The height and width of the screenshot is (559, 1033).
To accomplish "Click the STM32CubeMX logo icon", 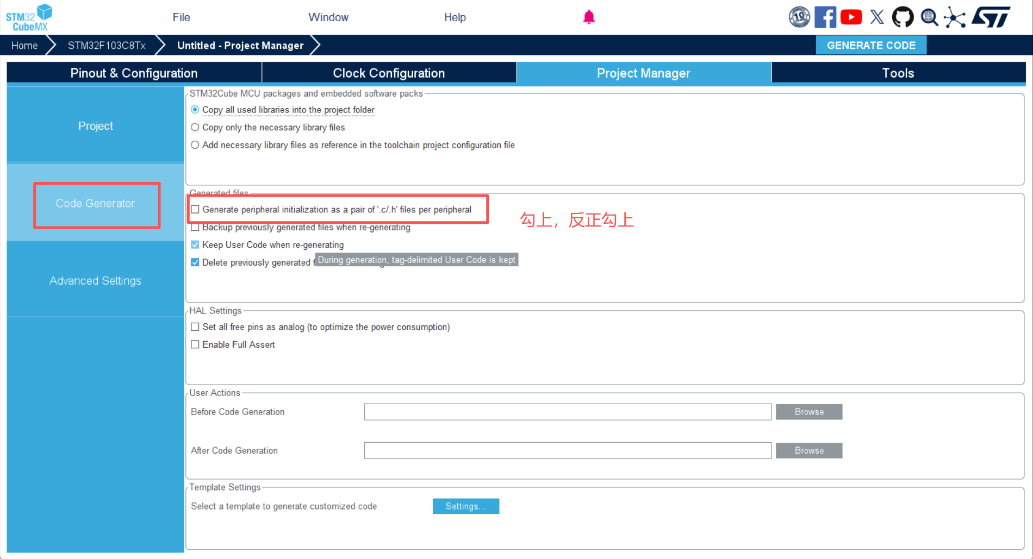I will coord(29,17).
